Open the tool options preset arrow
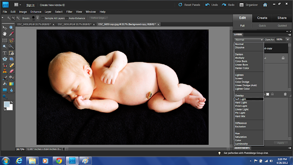293x165 pixels. click(x=2, y=18)
